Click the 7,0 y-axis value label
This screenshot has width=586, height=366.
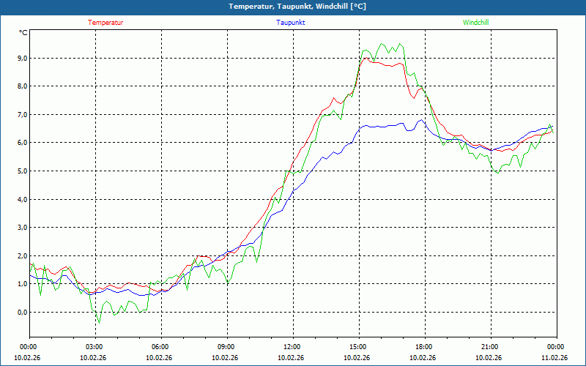[x=22, y=115]
